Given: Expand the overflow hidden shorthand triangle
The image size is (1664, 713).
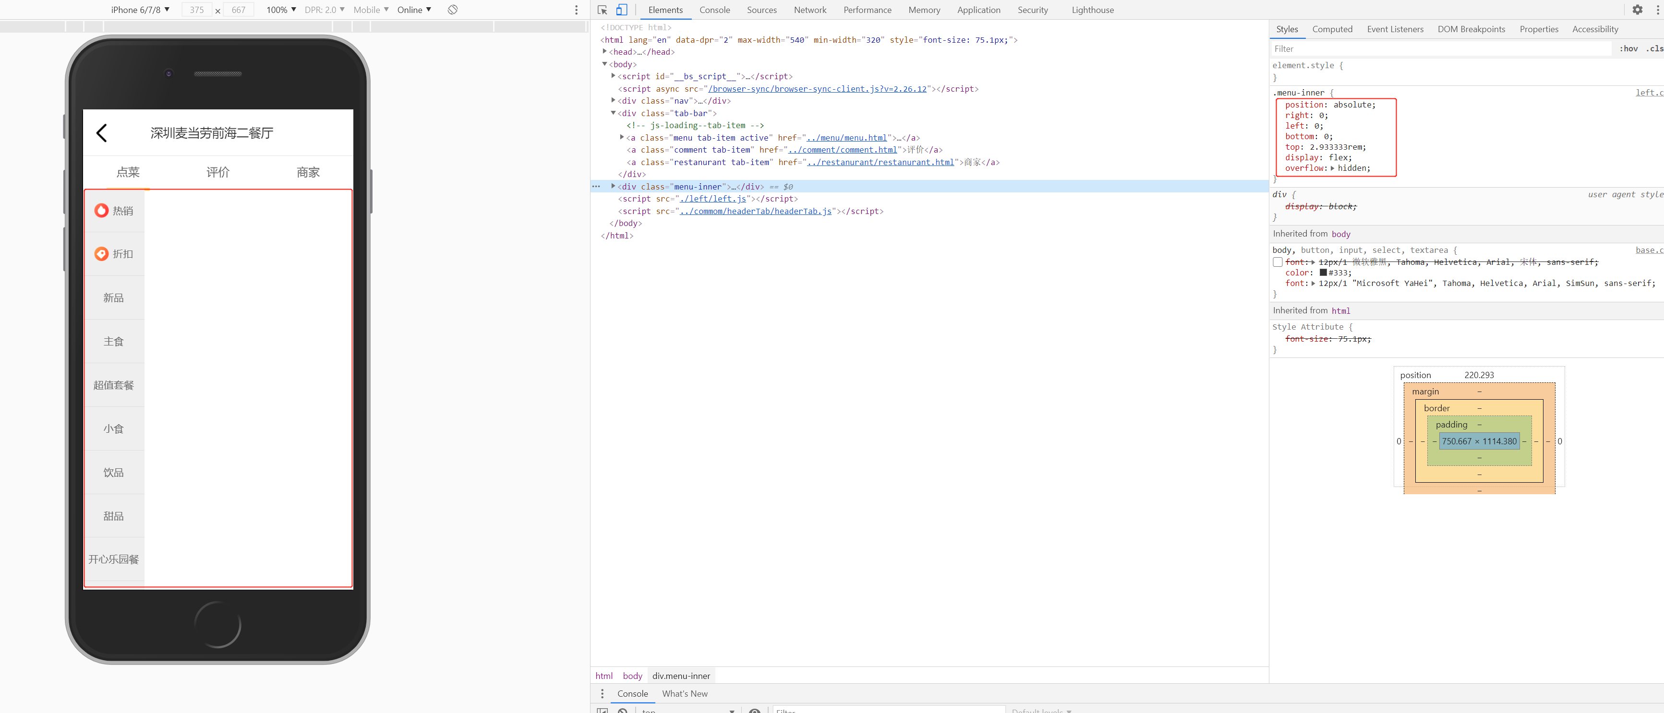Looking at the screenshot, I should pyautogui.click(x=1332, y=168).
